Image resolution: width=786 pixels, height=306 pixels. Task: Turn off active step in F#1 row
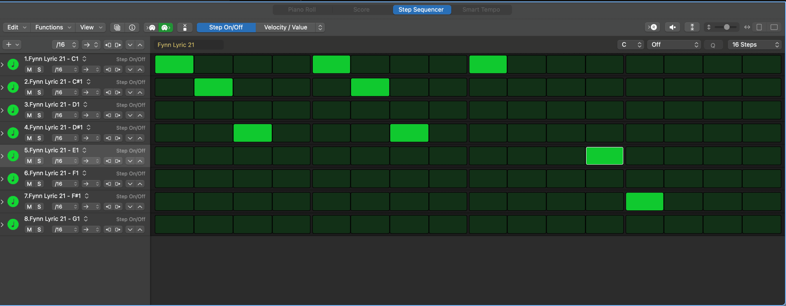644,202
